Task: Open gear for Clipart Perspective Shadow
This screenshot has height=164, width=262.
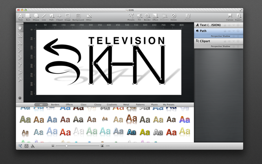Action: click(x=238, y=47)
